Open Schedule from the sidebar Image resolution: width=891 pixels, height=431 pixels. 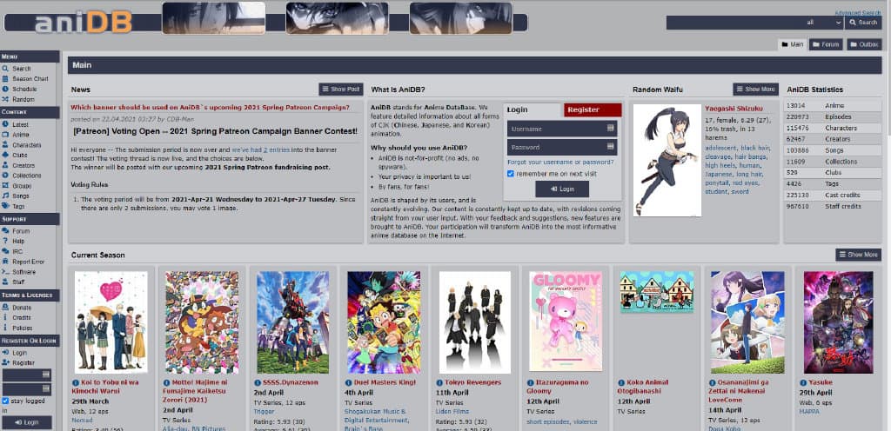24,89
